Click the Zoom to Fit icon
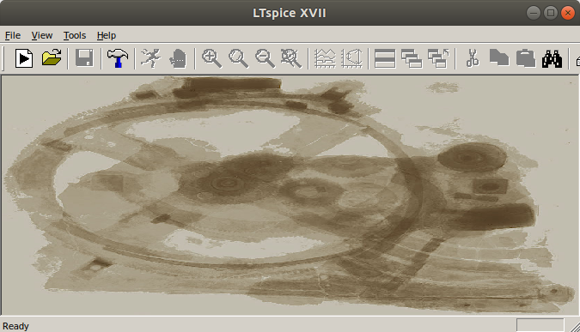The width and height of the screenshot is (580, 332). point(291,58)
